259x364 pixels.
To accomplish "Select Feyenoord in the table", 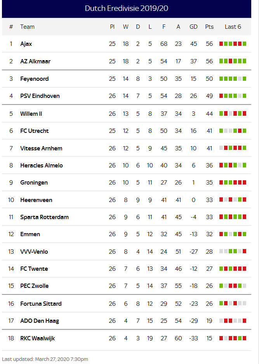I will tap(34, 79).
